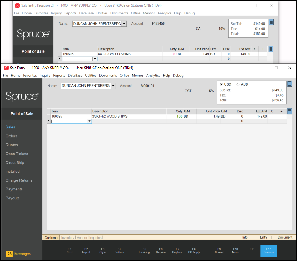The height and width of the screenshot is (261, 297).
Task: Click the Spruce logo in front window sidebar
Action: point(22,96)
